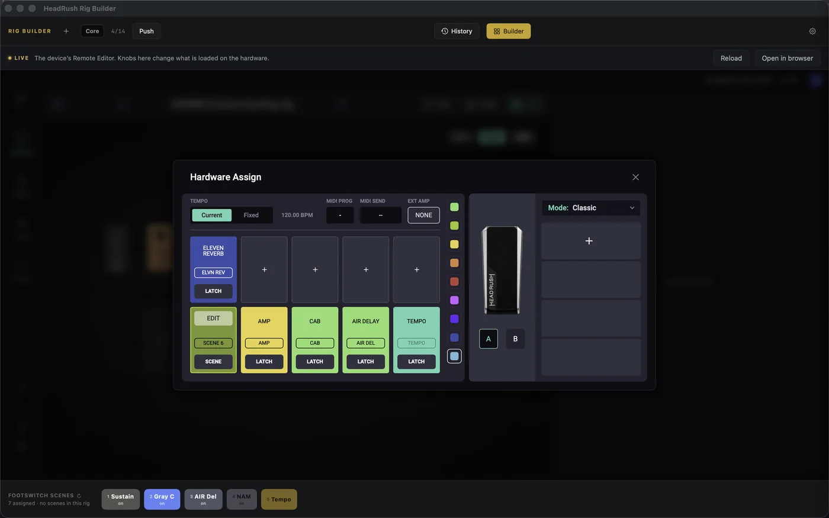829x518 pixels.
Task: Pick the lime green color swatch
Action: click(x=454, y=226)
